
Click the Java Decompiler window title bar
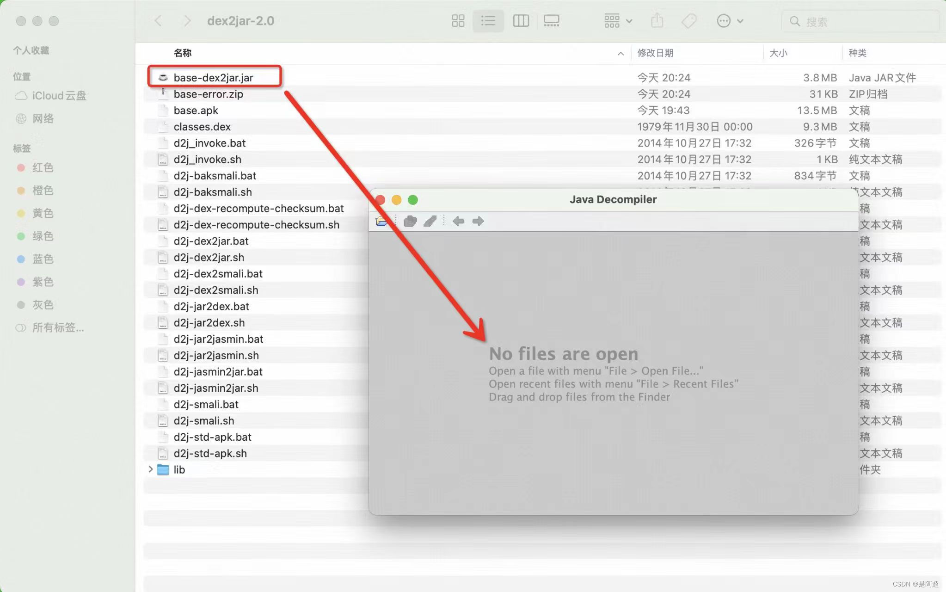tap(613, 199)
